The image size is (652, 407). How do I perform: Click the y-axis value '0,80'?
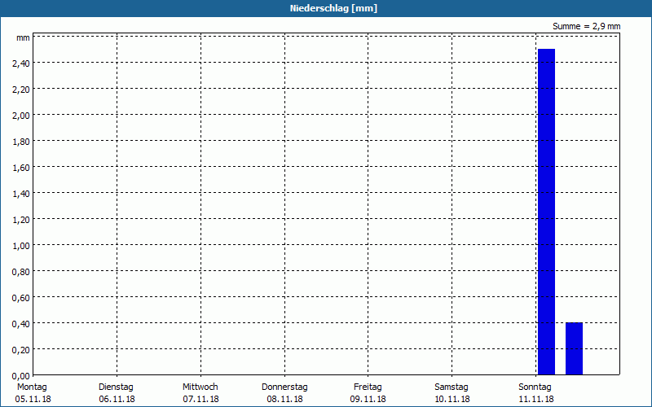(21, 272)
